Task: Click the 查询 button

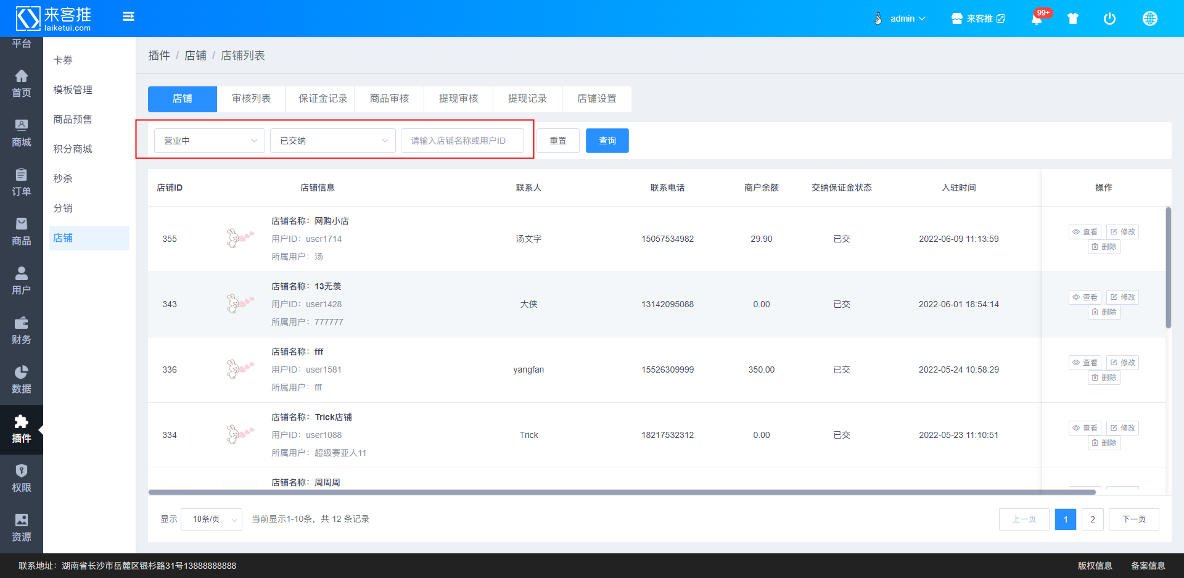Action: coord(607,141)
